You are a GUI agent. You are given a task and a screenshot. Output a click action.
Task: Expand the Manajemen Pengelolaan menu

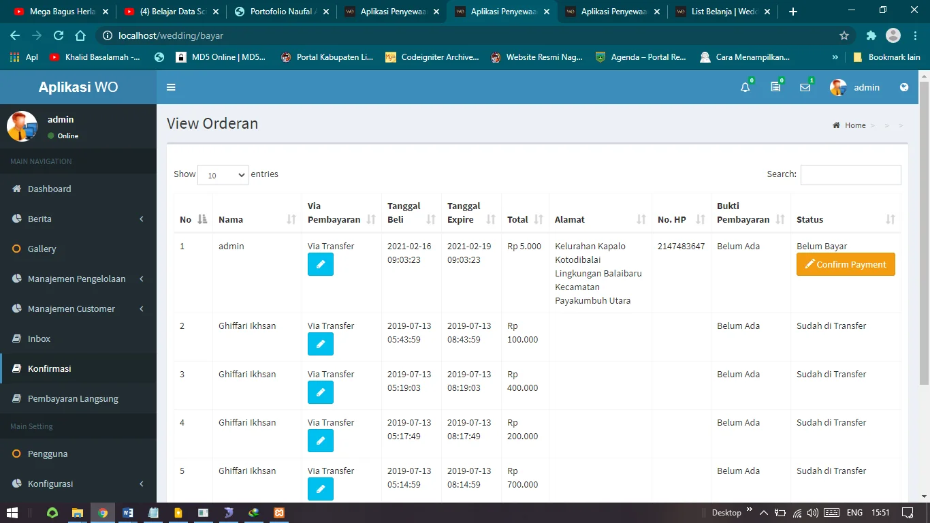tap(78, 279)
